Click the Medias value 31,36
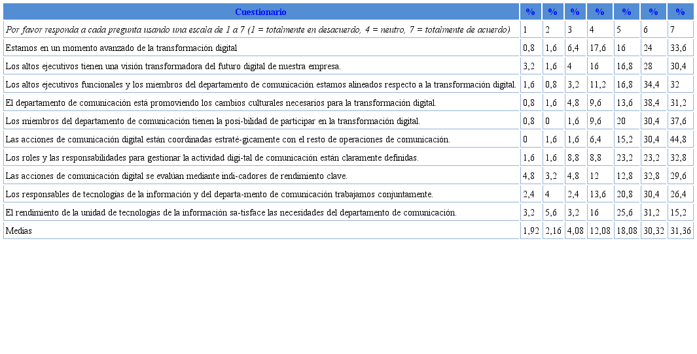697x354 pixels. click(x=680, y=231)
